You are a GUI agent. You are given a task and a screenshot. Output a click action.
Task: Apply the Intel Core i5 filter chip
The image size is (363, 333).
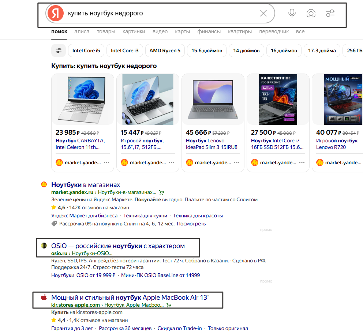(x=86, y=50)
